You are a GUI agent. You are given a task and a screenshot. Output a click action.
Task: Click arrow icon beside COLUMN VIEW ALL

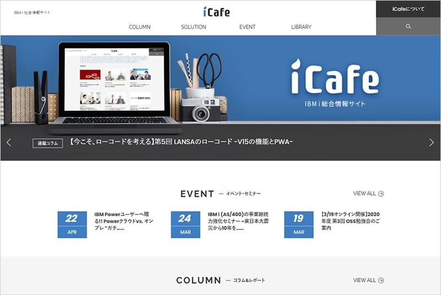coord(381,280)
